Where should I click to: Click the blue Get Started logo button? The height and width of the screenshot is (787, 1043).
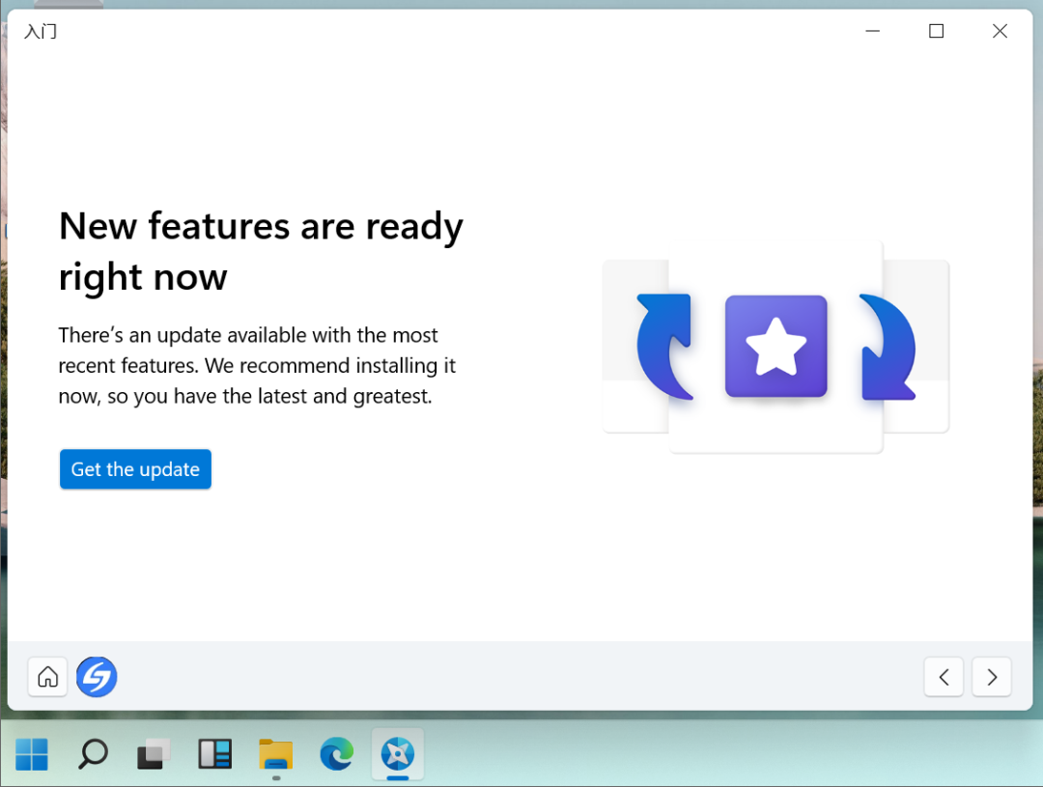click(x=96, y=677)
